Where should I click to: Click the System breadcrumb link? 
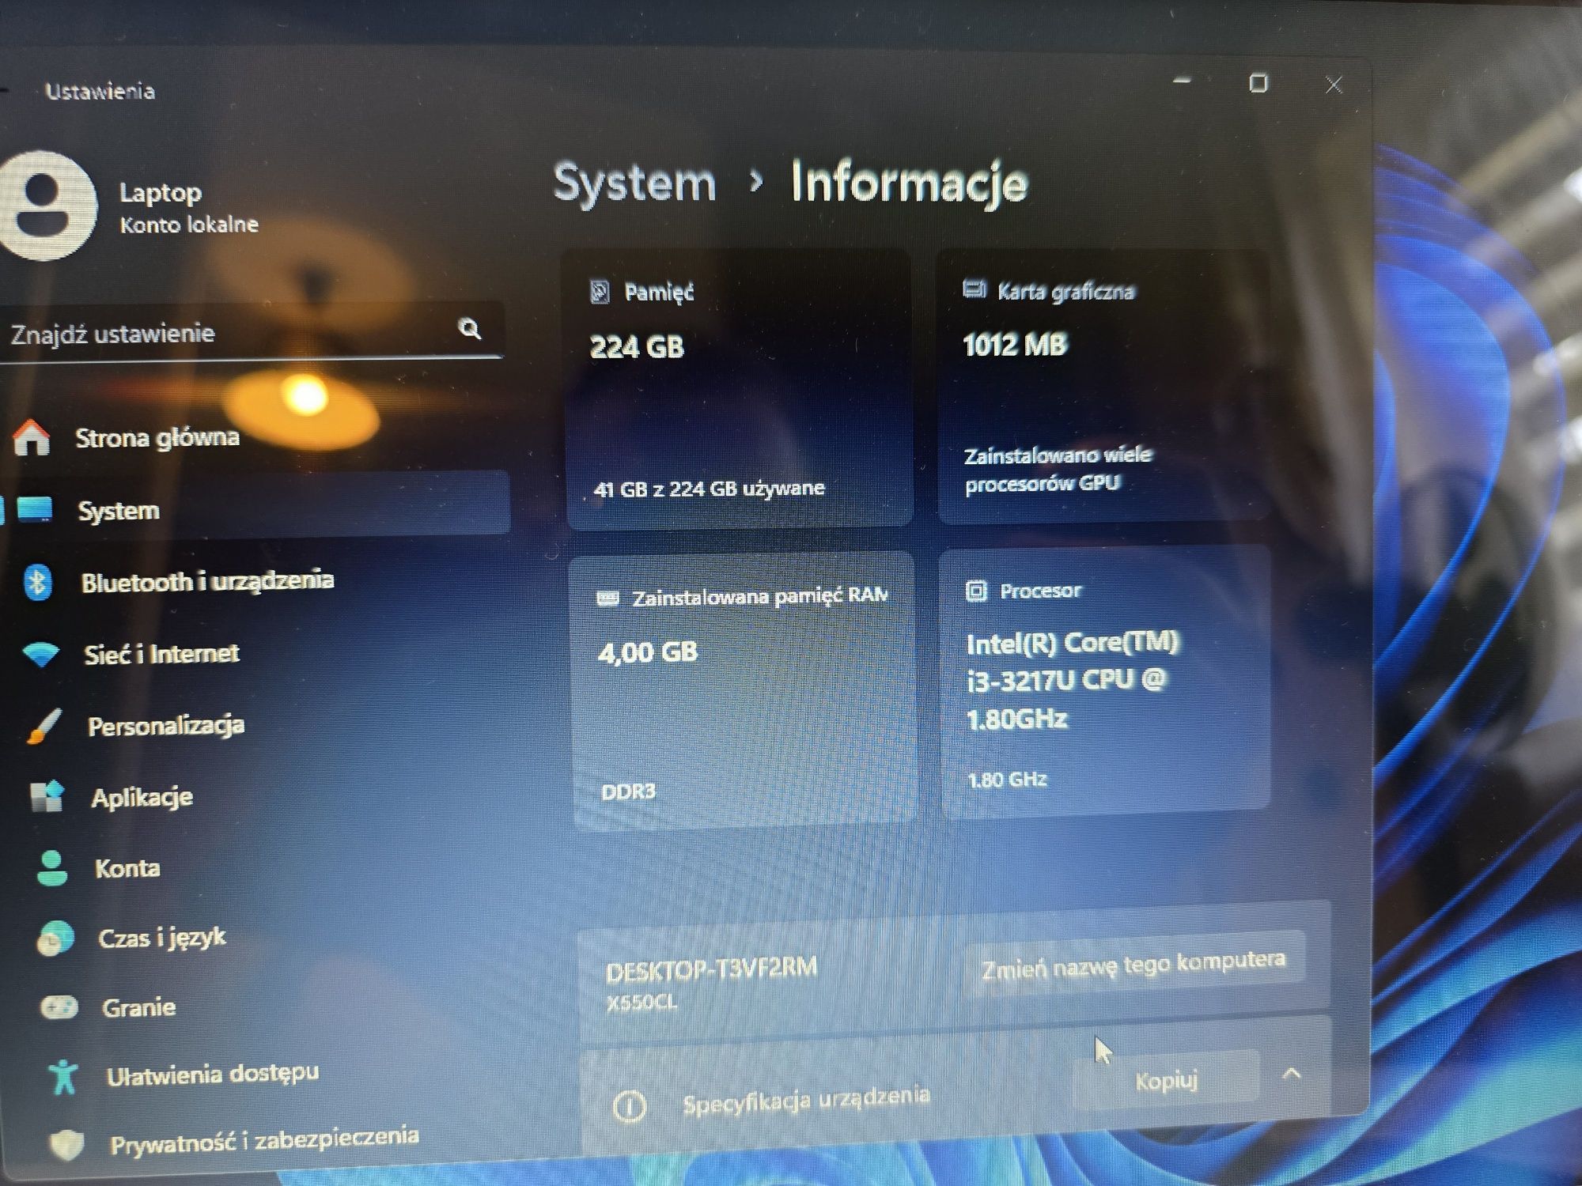click(634, 183)
